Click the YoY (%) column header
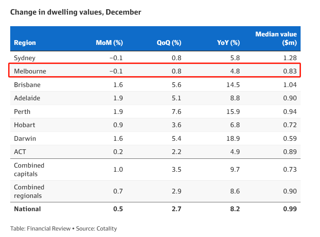The width and height of the screenshot is (320, 237). click(228, 43)
